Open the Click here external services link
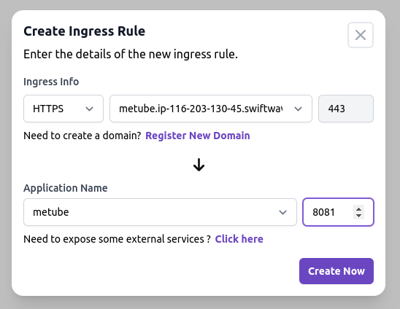Screen dimensions: 400x309 tap(239, 239)
